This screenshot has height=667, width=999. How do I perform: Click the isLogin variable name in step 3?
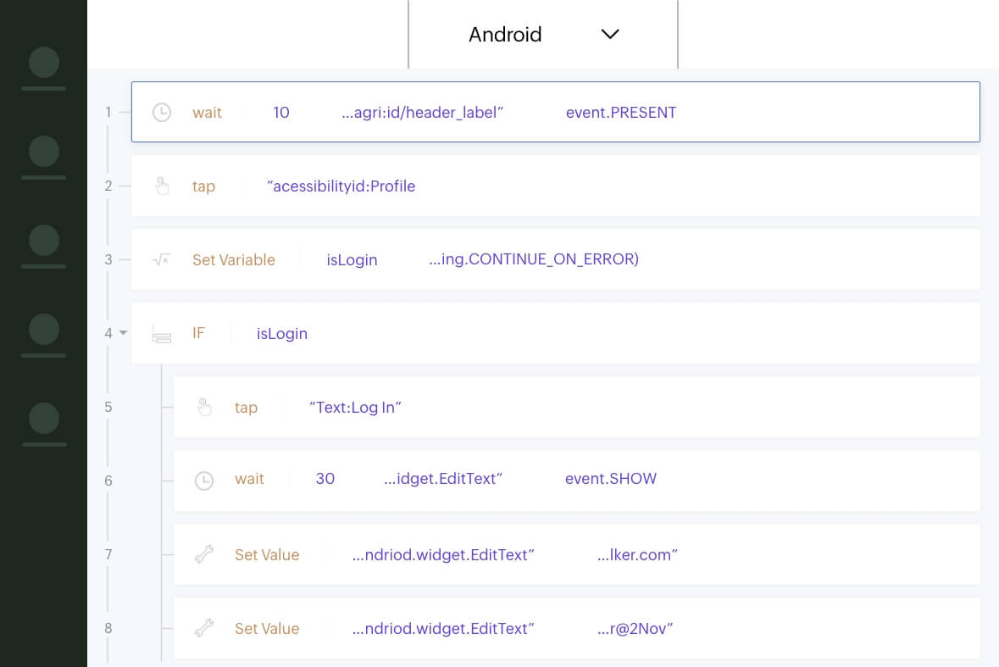pos(352,260)
